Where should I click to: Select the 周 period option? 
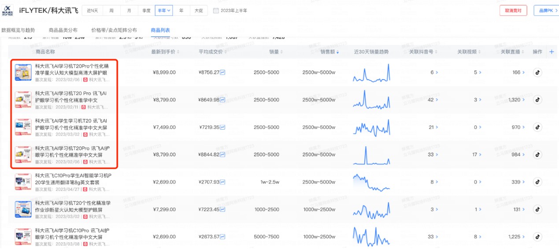[111, 11]
